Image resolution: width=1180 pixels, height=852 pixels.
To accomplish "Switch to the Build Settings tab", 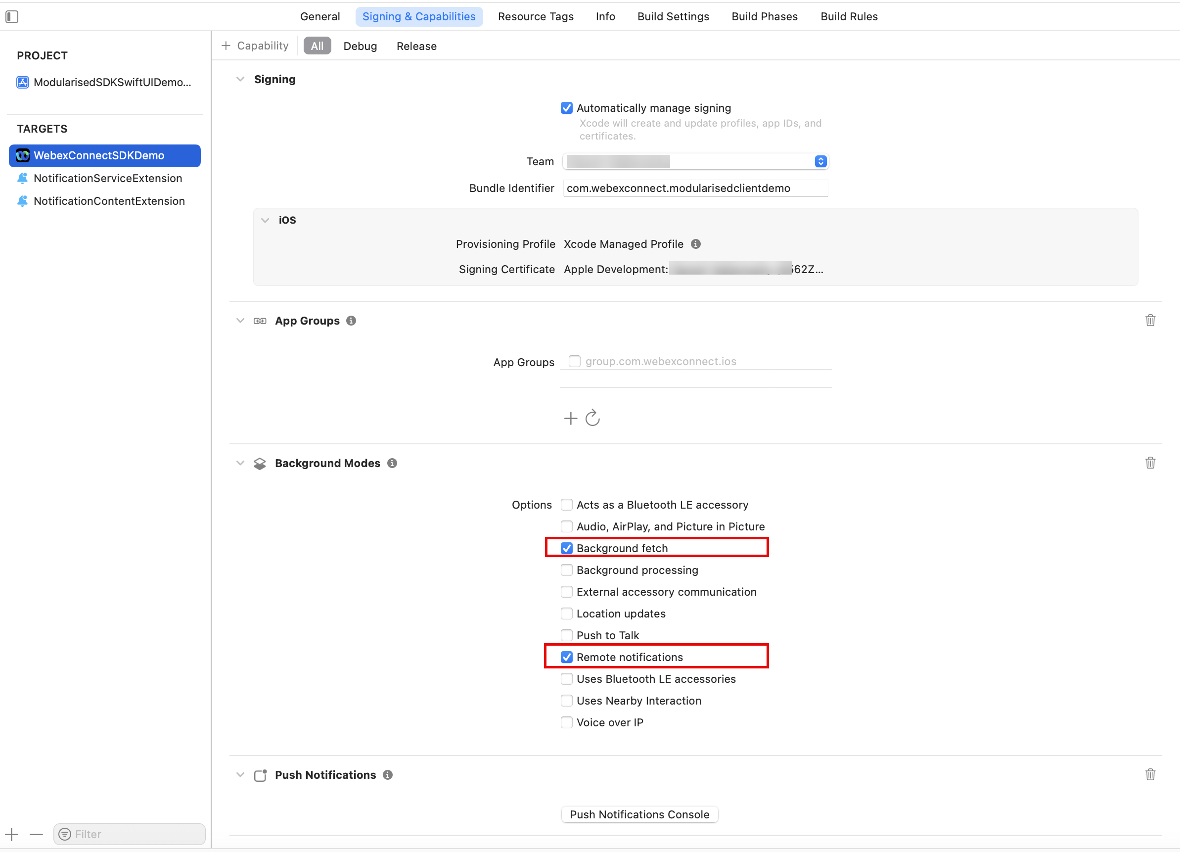I will click(673, 17).
